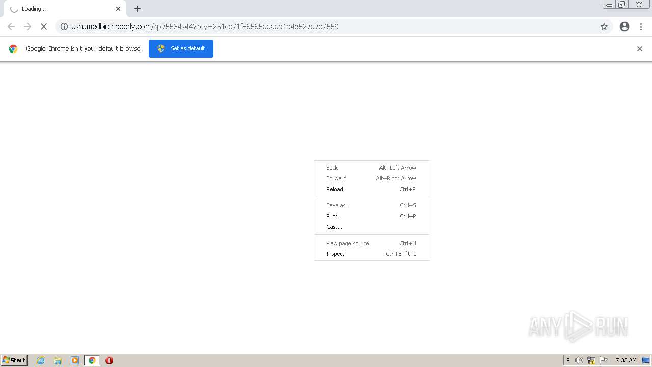Bookmark this page with the star icon
The width and height of the screenshot is (652, 367).
point(604,27)
